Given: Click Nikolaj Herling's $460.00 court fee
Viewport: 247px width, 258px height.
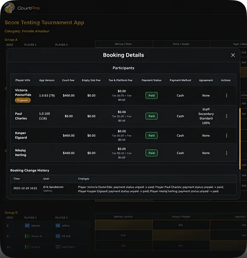Looking at the screenshot, I should coord(69,153).
